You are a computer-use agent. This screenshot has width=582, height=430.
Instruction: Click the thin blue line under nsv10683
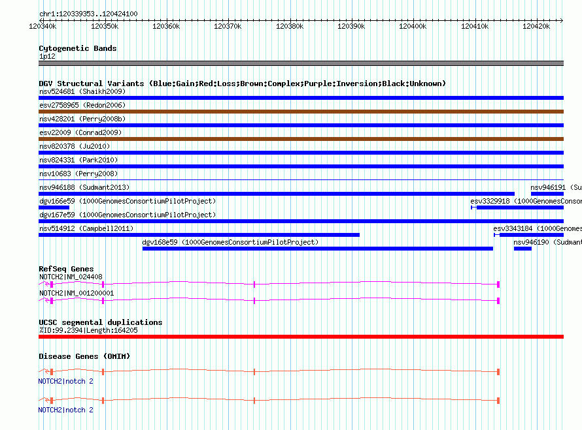coord(301,180)
